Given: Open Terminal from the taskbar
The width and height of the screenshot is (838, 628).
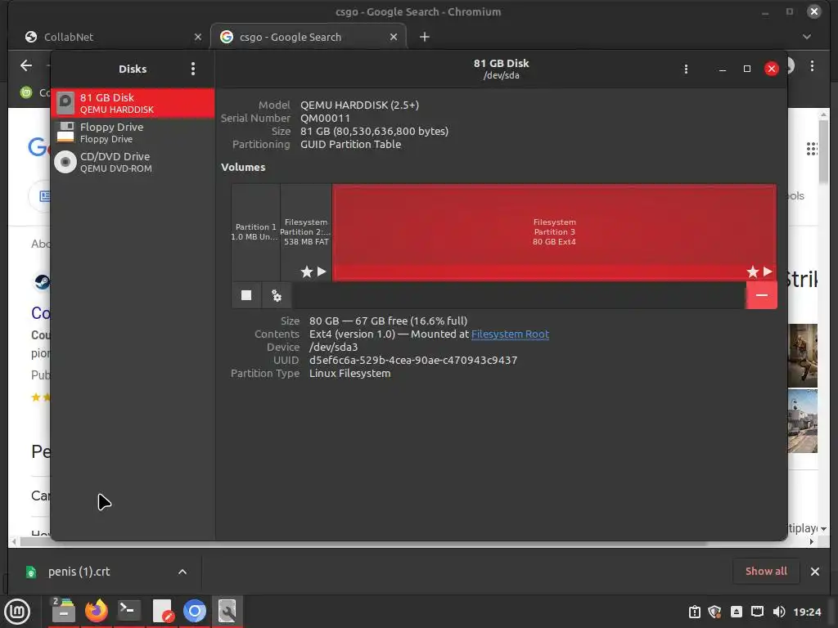Looking at the screenshot, I should point(128,611).
